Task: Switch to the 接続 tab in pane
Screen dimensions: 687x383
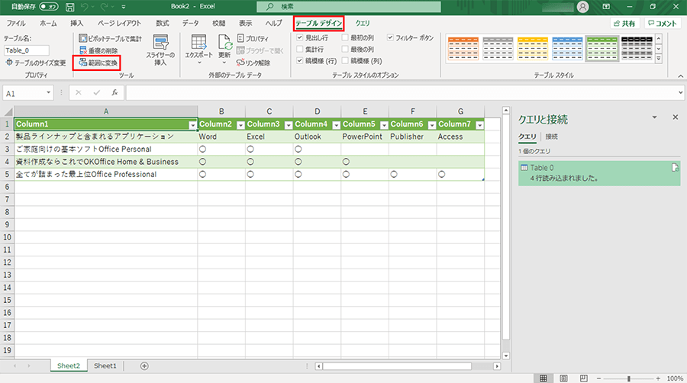Action: 552,137
